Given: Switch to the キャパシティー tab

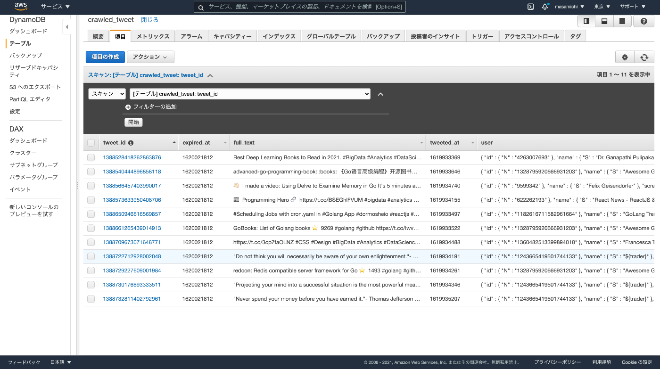Looking at the screenshot, I should click(233, 36).
